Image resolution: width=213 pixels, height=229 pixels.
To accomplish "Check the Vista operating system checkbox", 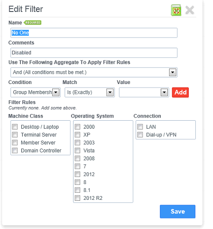I will [77, 151].
